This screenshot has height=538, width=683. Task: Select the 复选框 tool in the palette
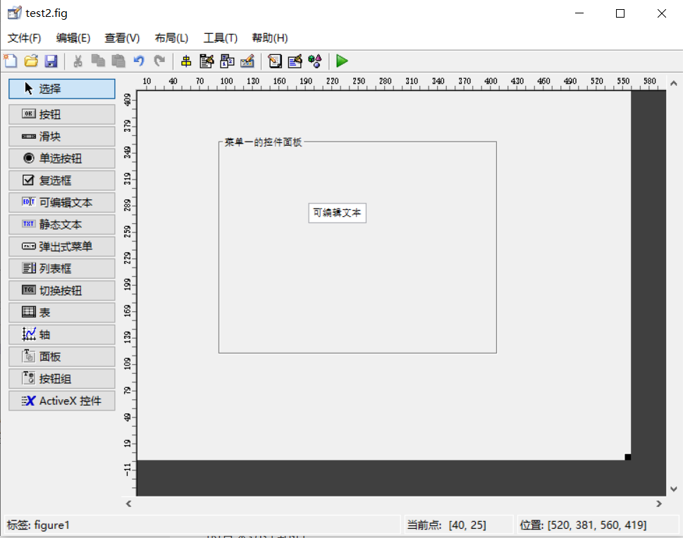coord(61,180)
